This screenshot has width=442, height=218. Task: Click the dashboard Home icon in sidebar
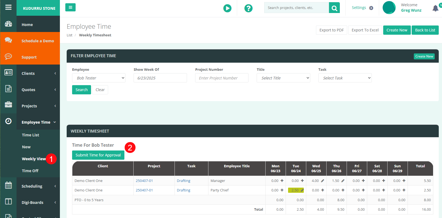click(x=8, y=24)
